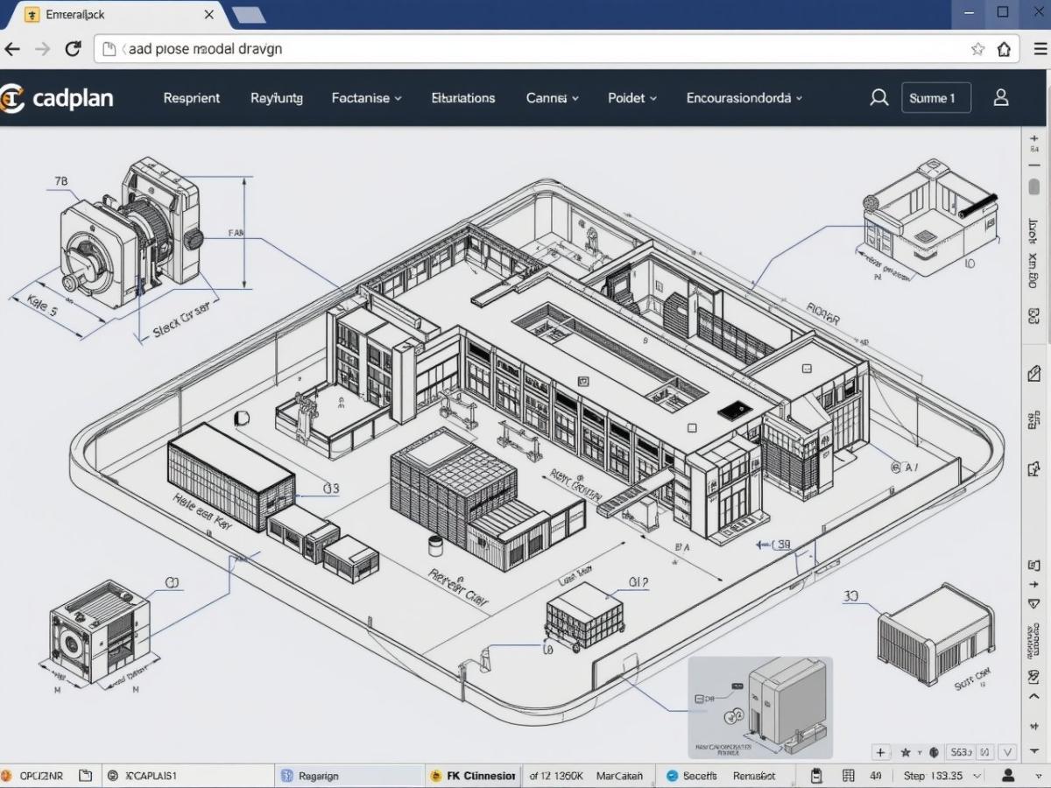Screen dimensions: 1051x788
Task: Expand the Encourasiondordà dropdown menu
Action: coord(744,98)
